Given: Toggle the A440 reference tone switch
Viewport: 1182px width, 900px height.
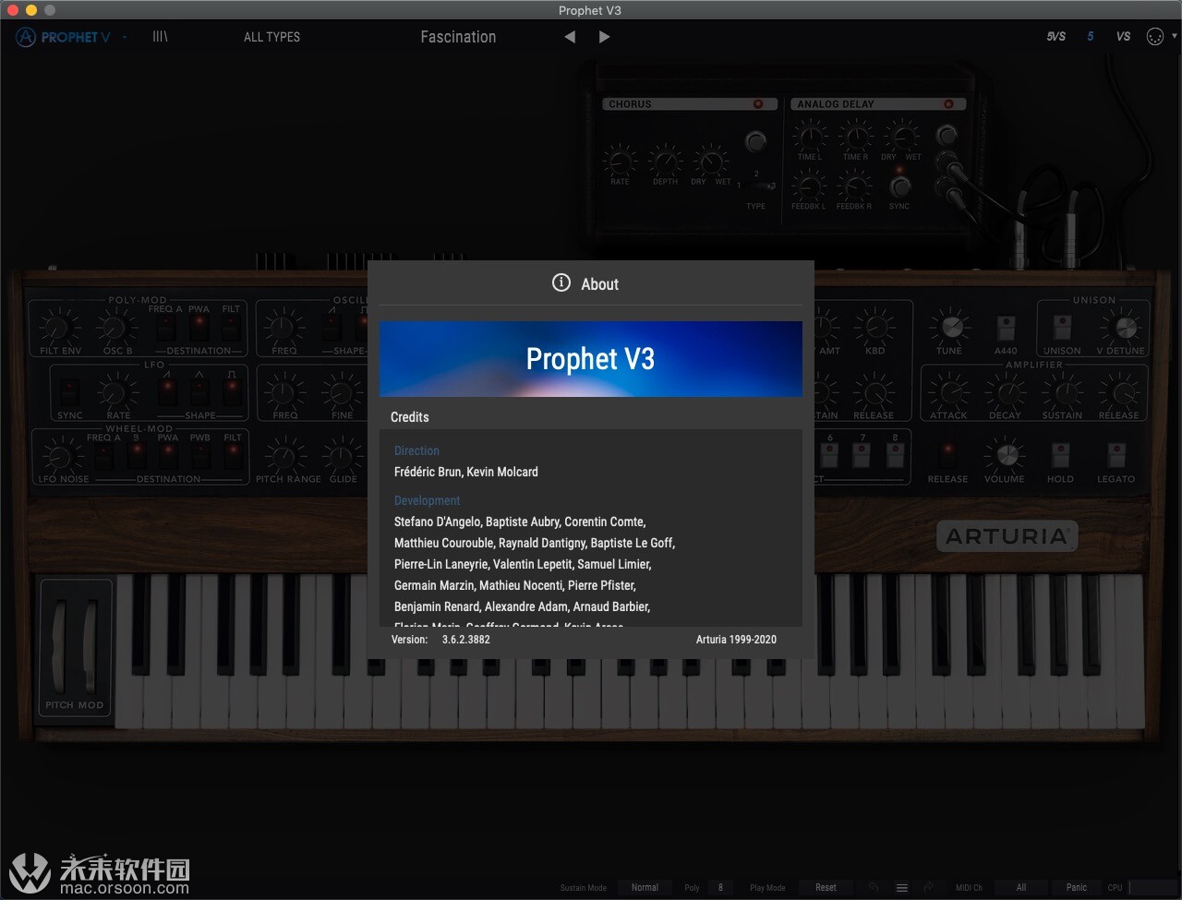Looking at the screenshot, I should (1006, 328).
